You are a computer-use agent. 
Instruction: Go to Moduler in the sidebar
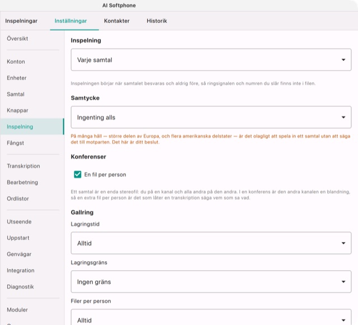[x=32, y=310]
